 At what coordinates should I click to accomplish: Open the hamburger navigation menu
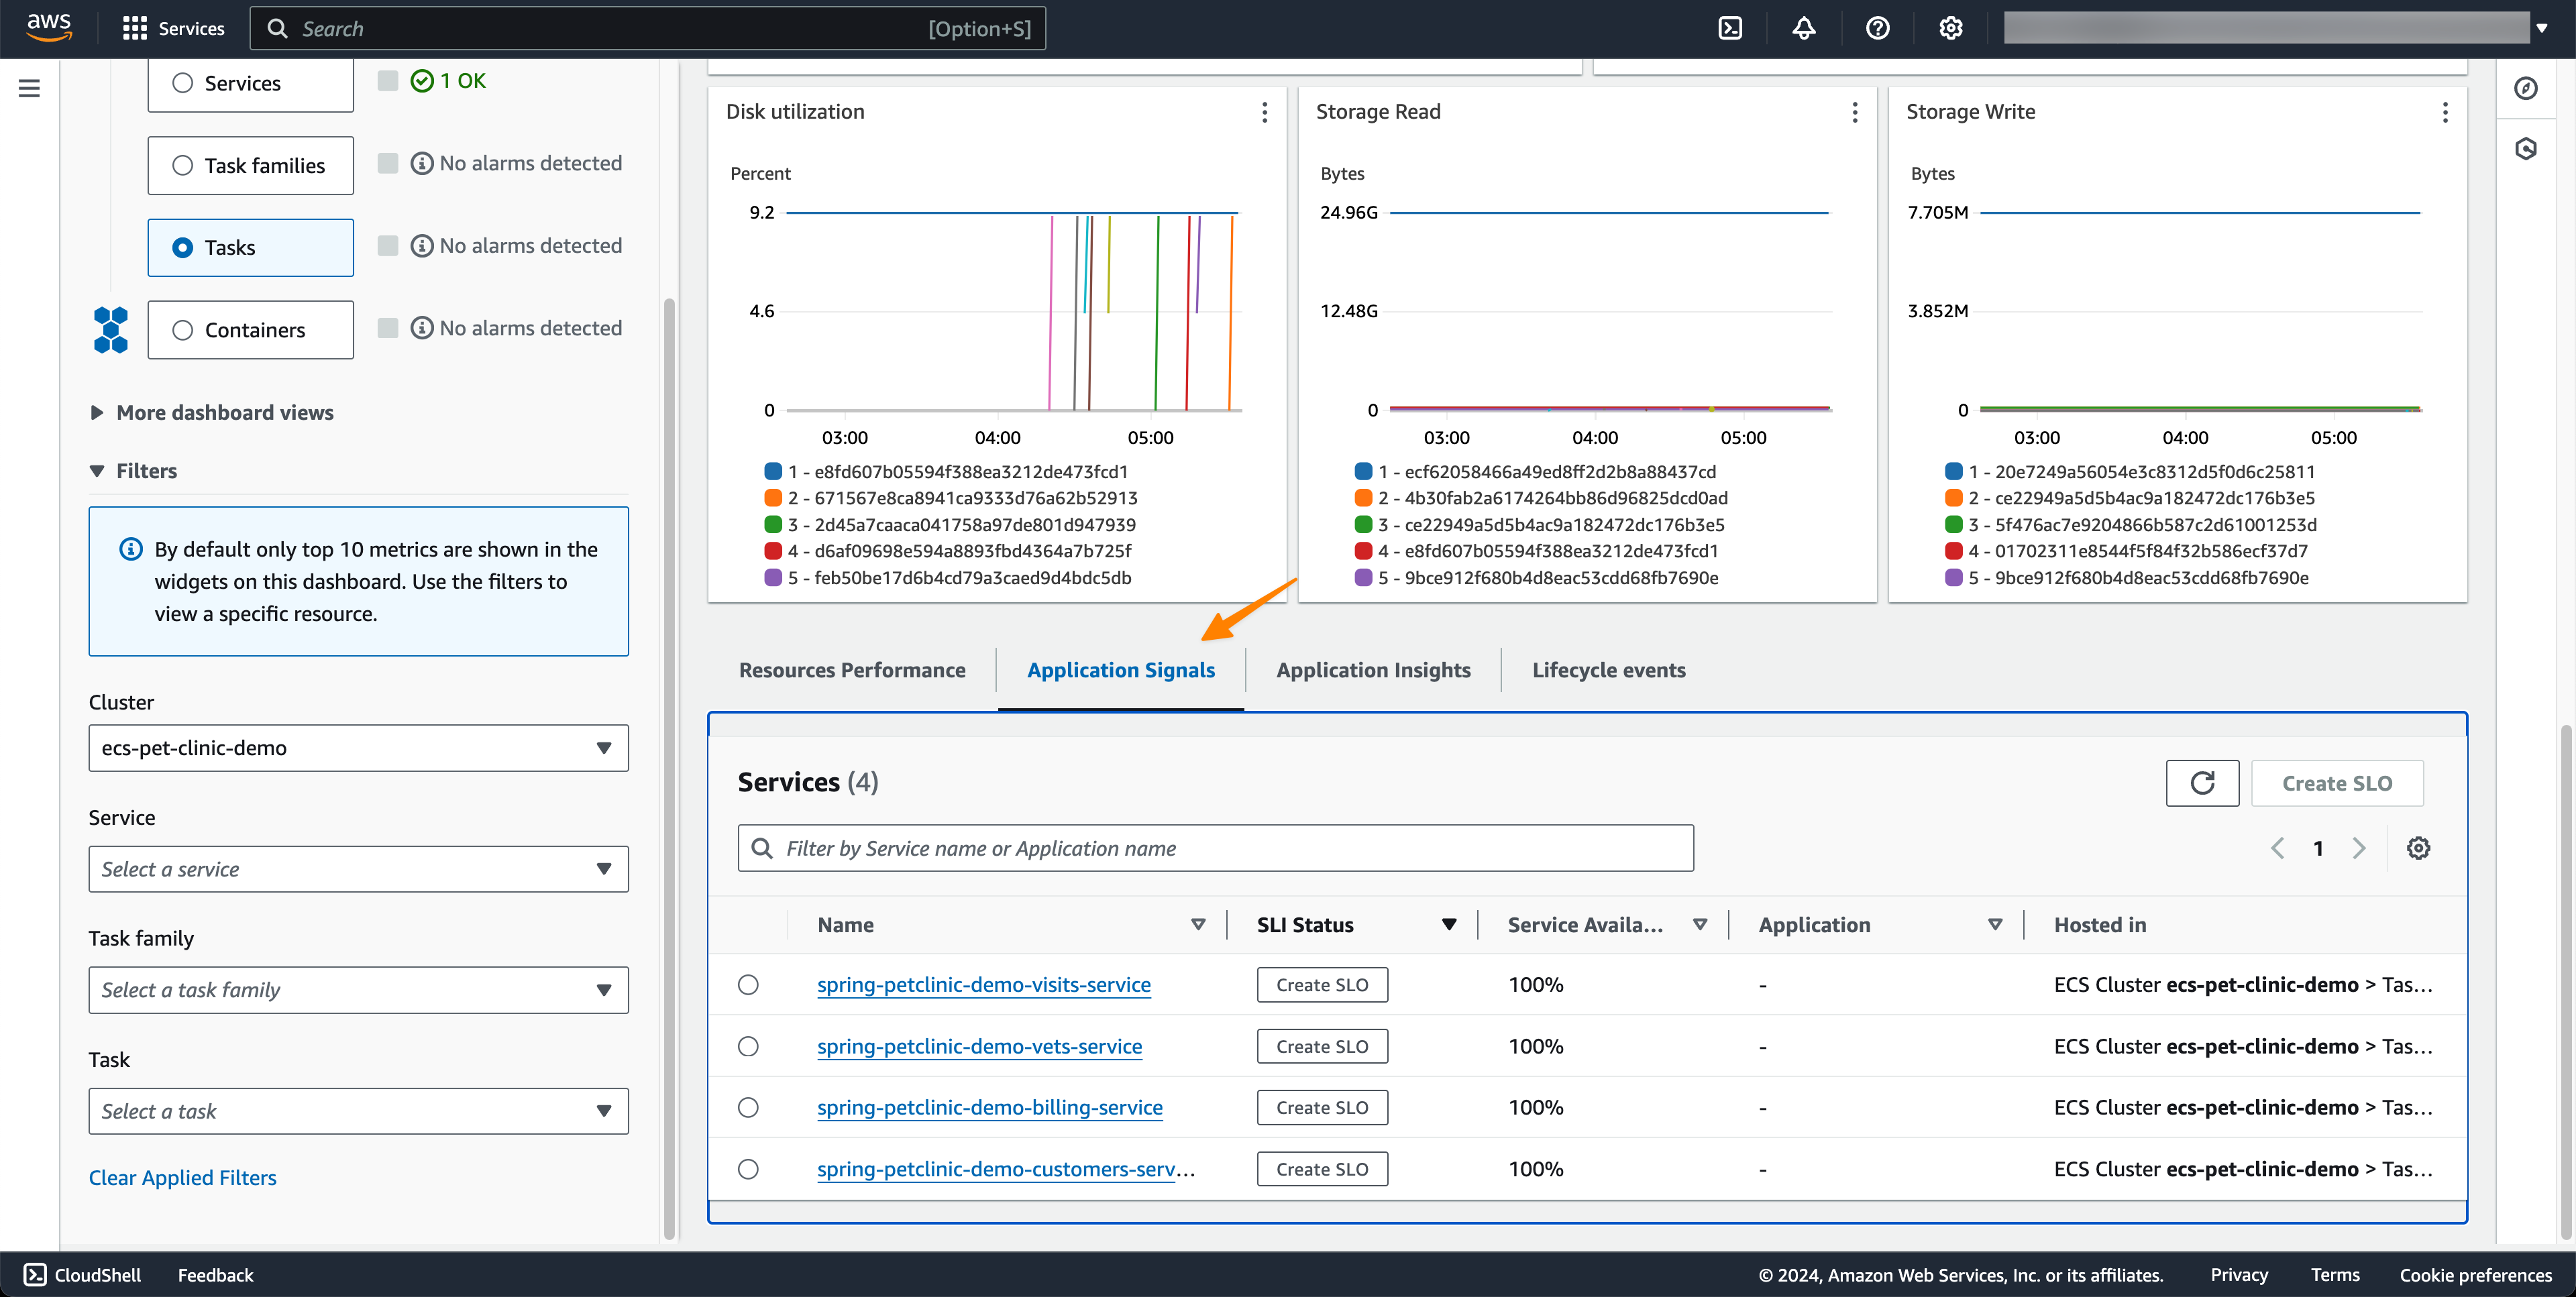[29, 88]
